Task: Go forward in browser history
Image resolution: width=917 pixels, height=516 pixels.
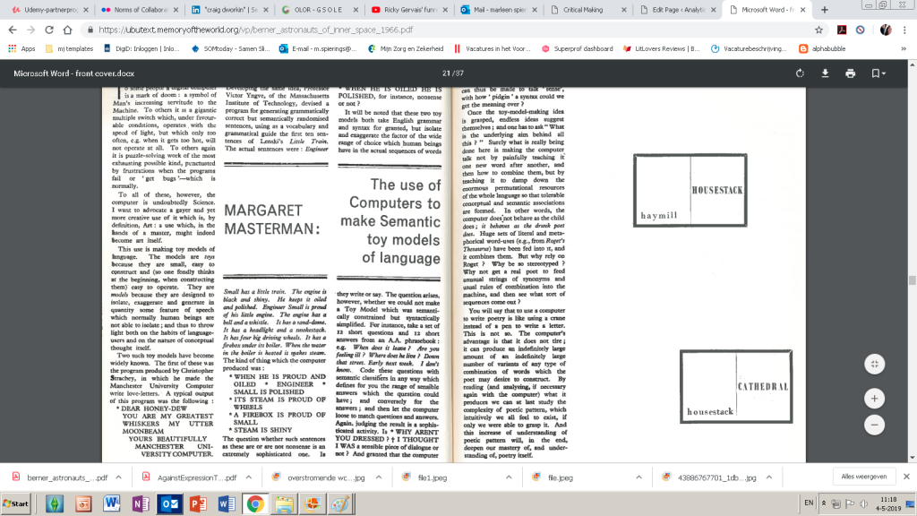Action: point(31,30)
